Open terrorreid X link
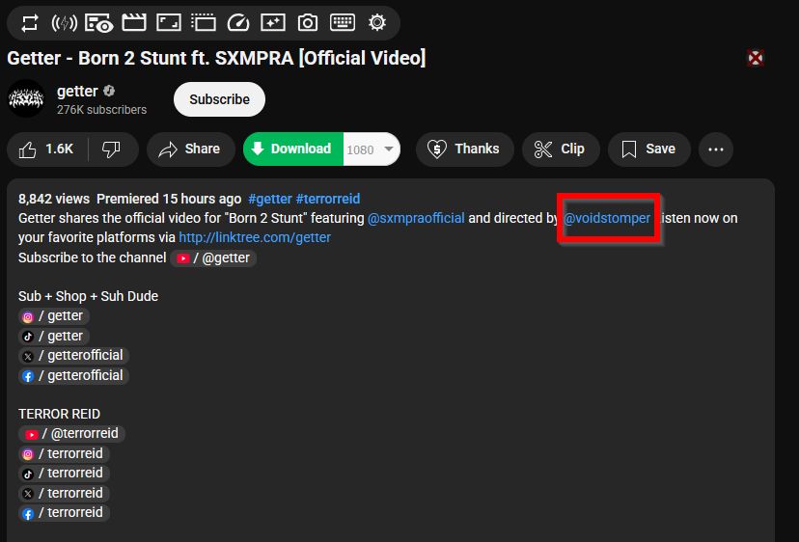Viewport: 799px width, 542px height. [x=64, y=494]
